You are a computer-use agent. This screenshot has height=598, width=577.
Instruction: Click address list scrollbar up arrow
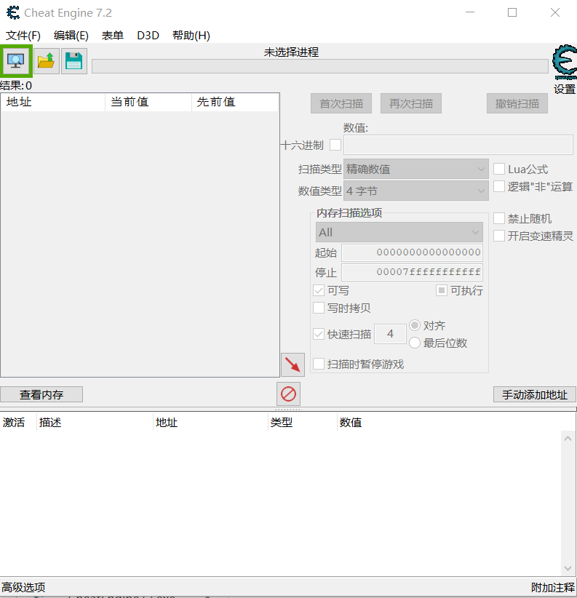pos(568,439)
